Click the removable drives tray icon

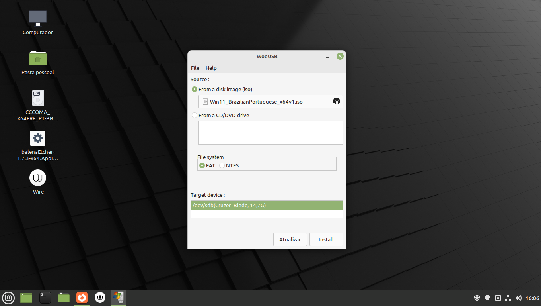point(498,298)
